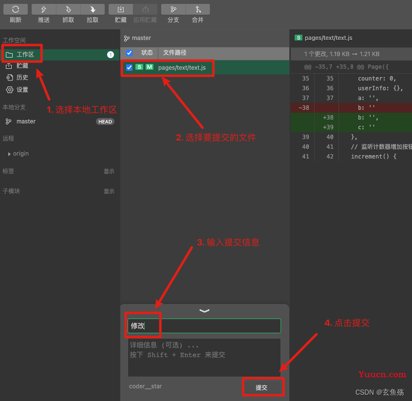
Task: Expand the origin remote node
Action: point(9,154)
